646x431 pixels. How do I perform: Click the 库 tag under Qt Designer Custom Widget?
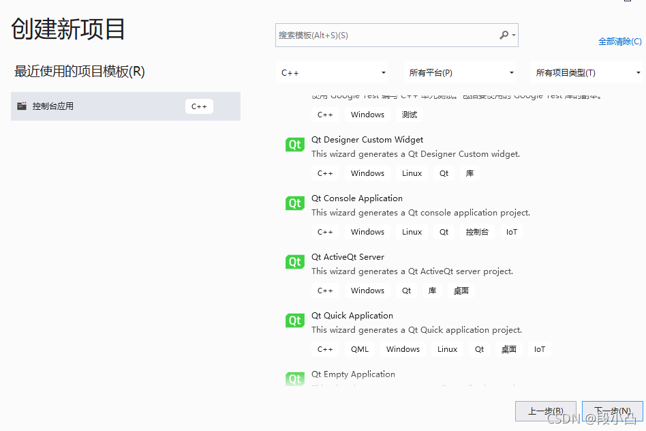click(x=470, y=173)
